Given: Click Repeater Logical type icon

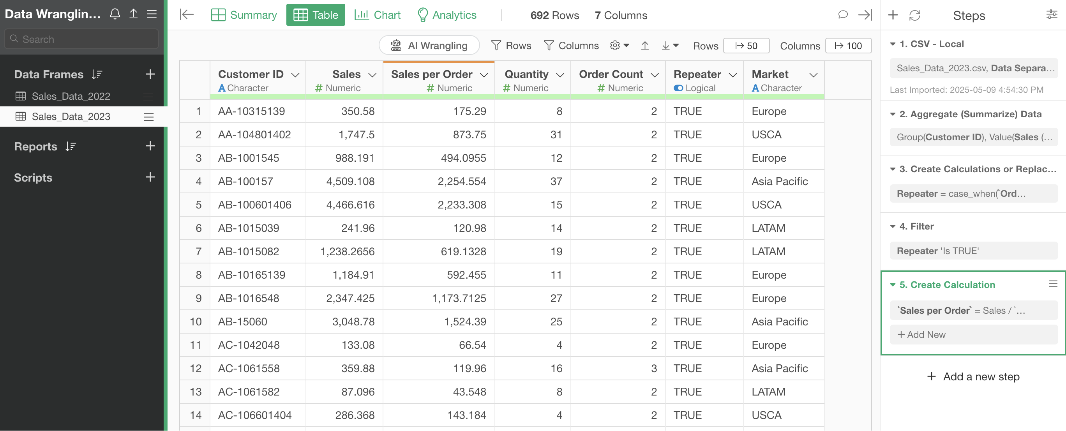Looking at the screenshot, I should point(678,88).
